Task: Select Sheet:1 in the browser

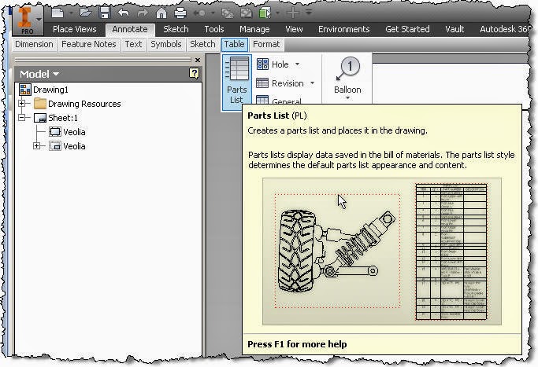Action: 56,118
